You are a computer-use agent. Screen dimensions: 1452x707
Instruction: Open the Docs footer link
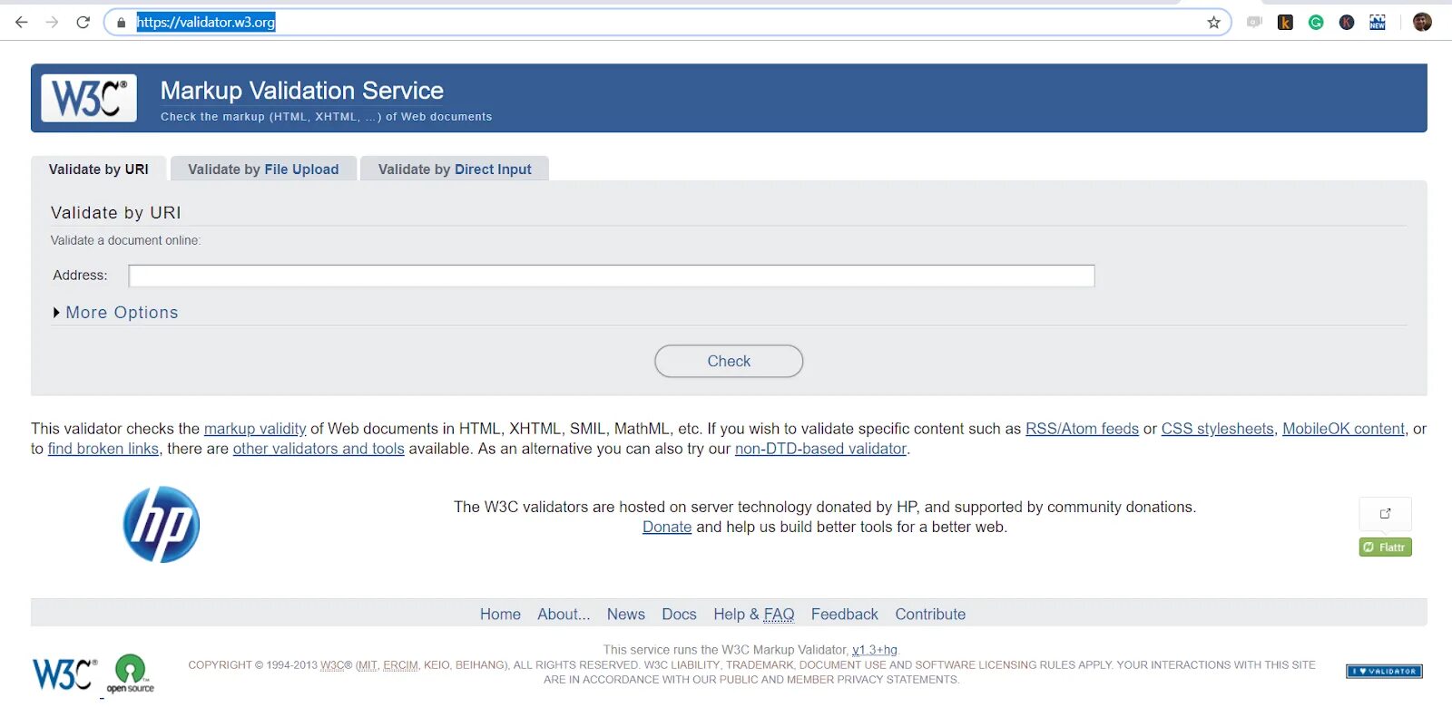tap(679, 615)
